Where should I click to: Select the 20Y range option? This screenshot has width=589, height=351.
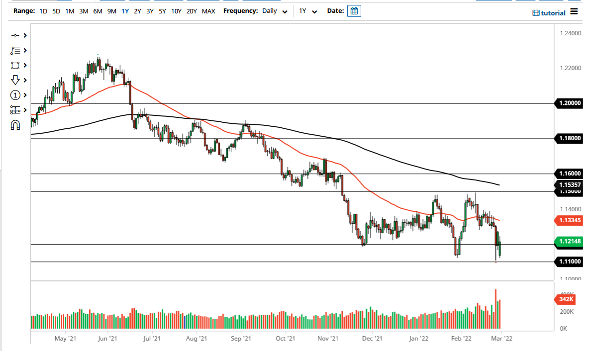click(x=191, y=10)
